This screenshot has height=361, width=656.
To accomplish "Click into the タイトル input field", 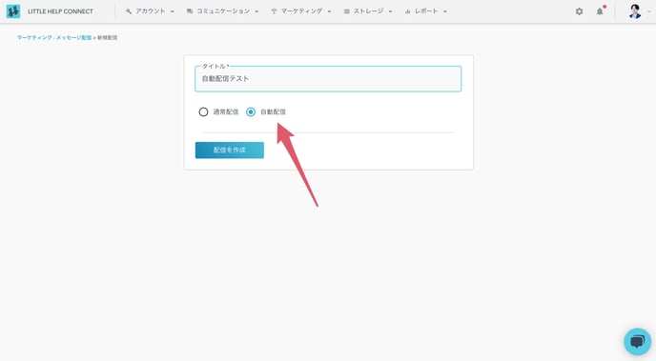I will pyautogui.click(x=328, y=78).
